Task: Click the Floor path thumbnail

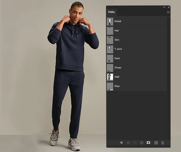Action: point(110,86)
